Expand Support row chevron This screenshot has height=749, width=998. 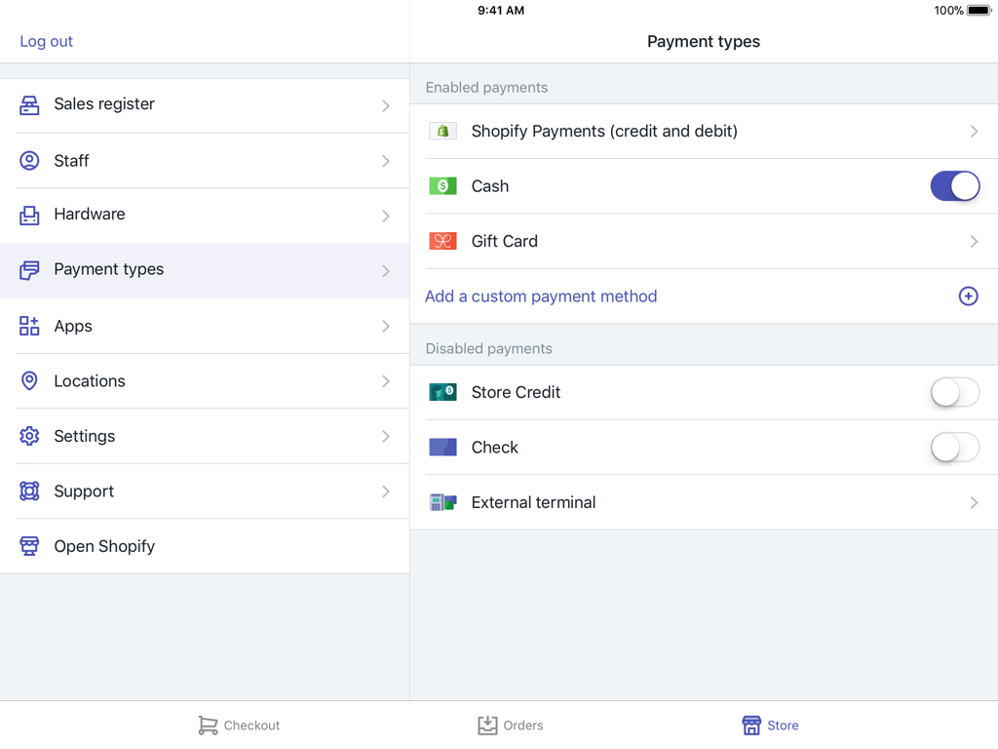click(x=386, y=492)
